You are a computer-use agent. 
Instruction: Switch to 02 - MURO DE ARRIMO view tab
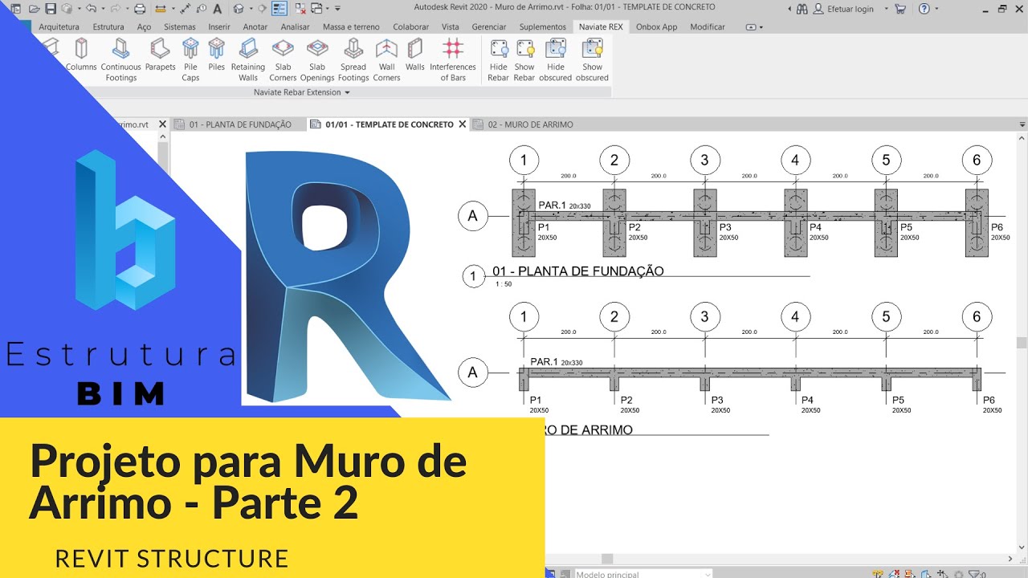[530, 124]
